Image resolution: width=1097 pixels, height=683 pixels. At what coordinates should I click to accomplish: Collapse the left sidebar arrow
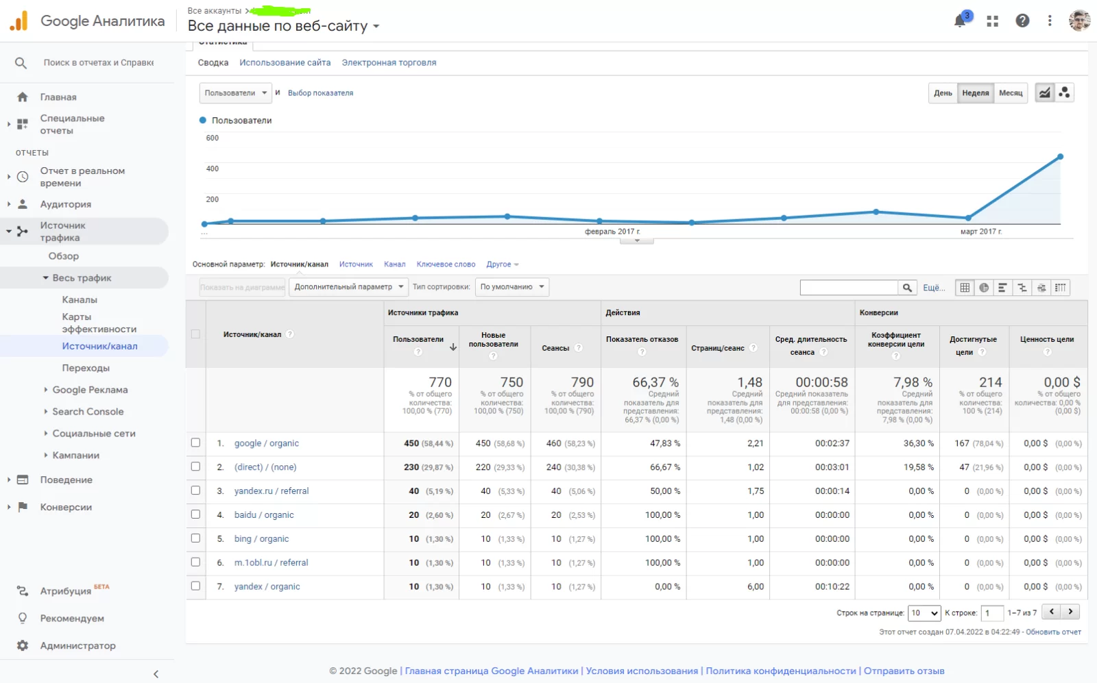(x=156, y=674)
